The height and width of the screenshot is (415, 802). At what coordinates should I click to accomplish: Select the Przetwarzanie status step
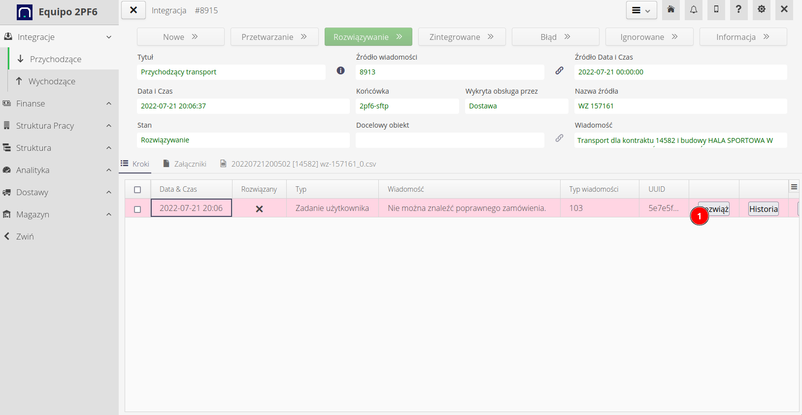point(274,37)
